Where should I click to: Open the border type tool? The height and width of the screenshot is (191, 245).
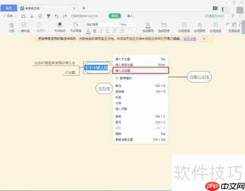(x=215, y=27)
